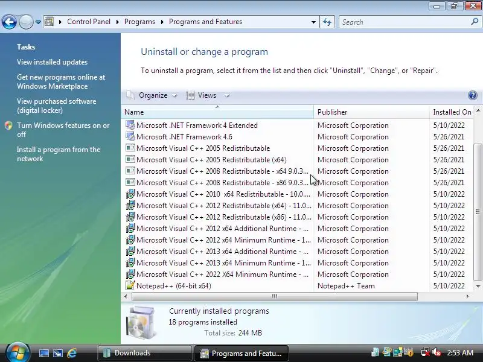Click icon of Visual C++ 2022 X64 Minimum Runtime

point(130,274)
